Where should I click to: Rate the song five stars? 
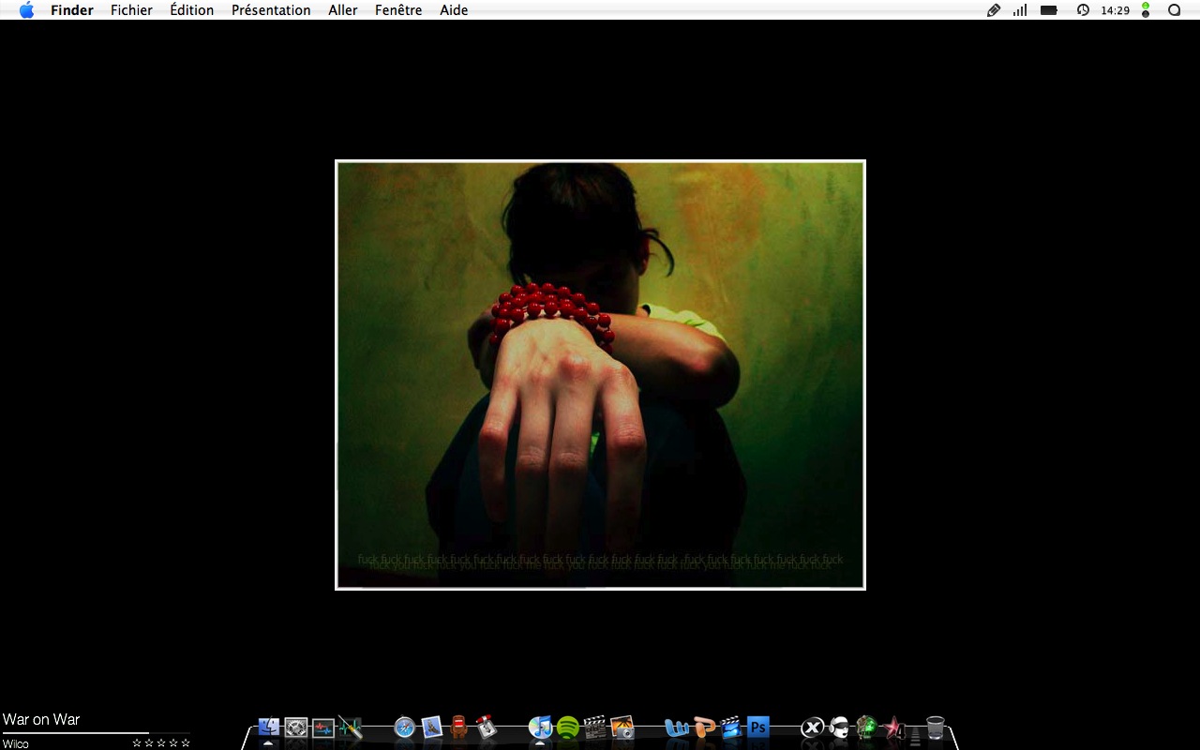click(186, 743)
